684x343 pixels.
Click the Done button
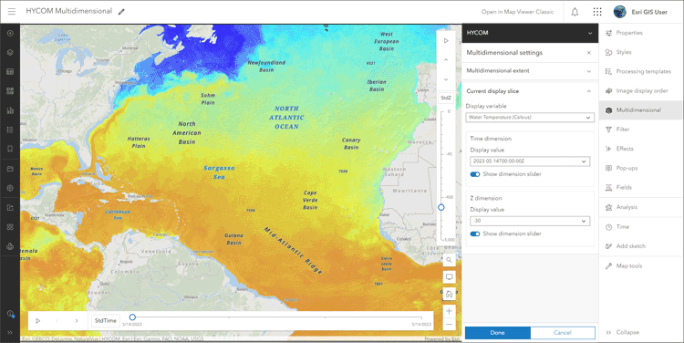click(498, 333)
